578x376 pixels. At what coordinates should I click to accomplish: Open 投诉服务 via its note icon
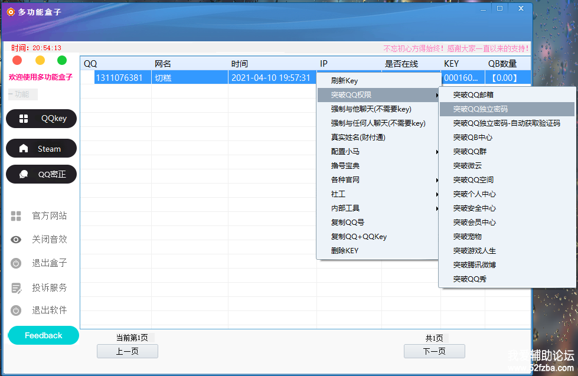(16, 288)
